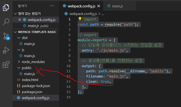Click the "public" string on line 11
181x107 pixels.
[158, 71]
